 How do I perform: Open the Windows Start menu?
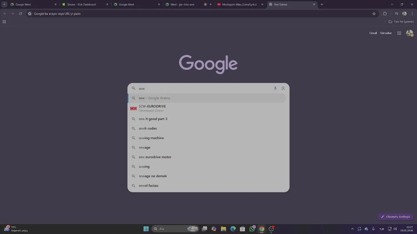pos(146,229)
